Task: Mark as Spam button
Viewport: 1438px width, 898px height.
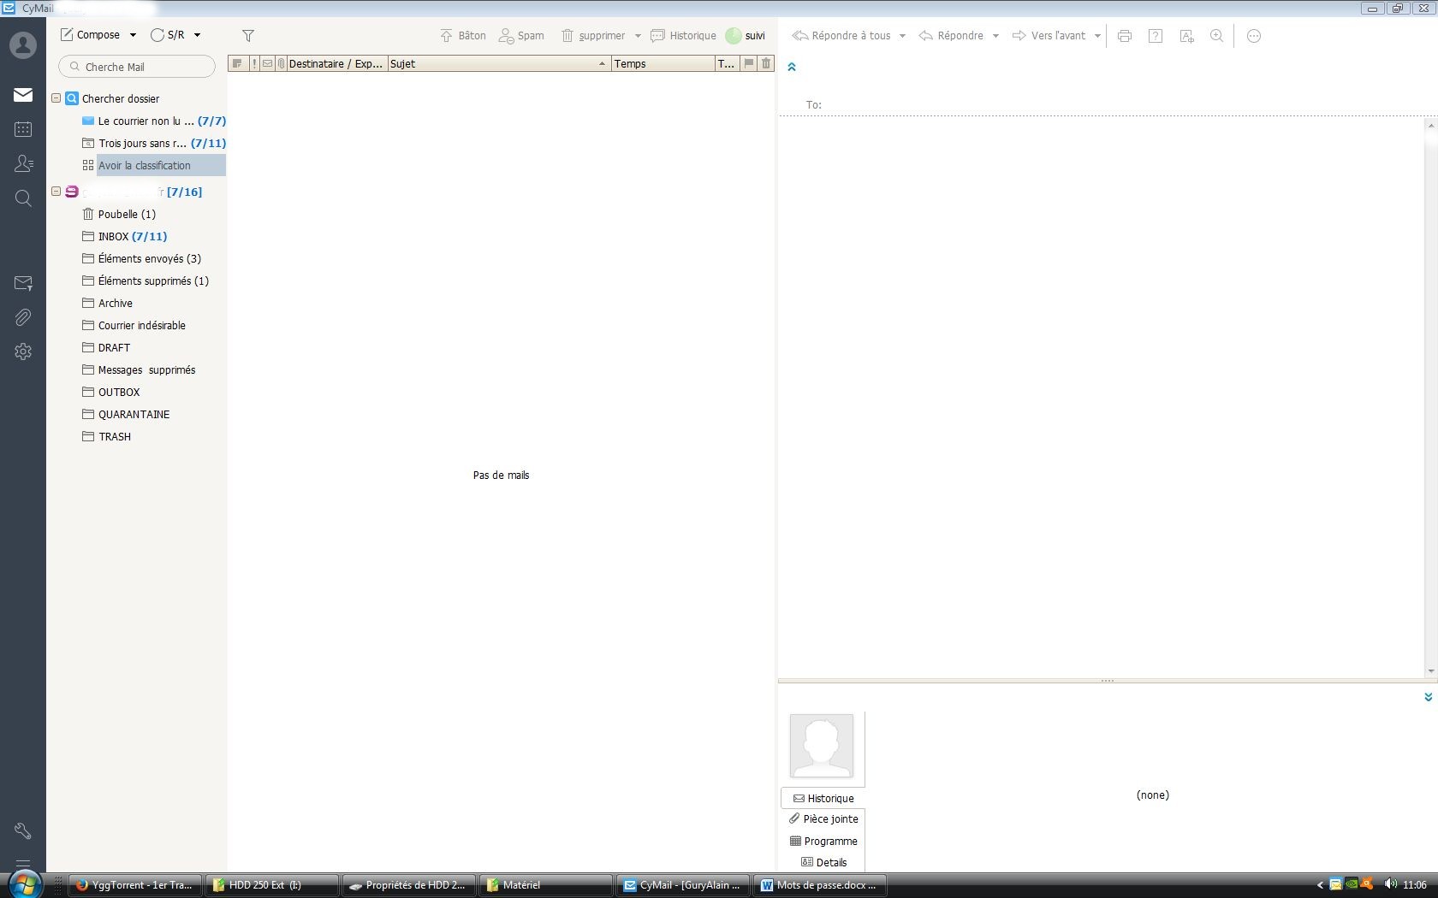Action: point(521,36)
